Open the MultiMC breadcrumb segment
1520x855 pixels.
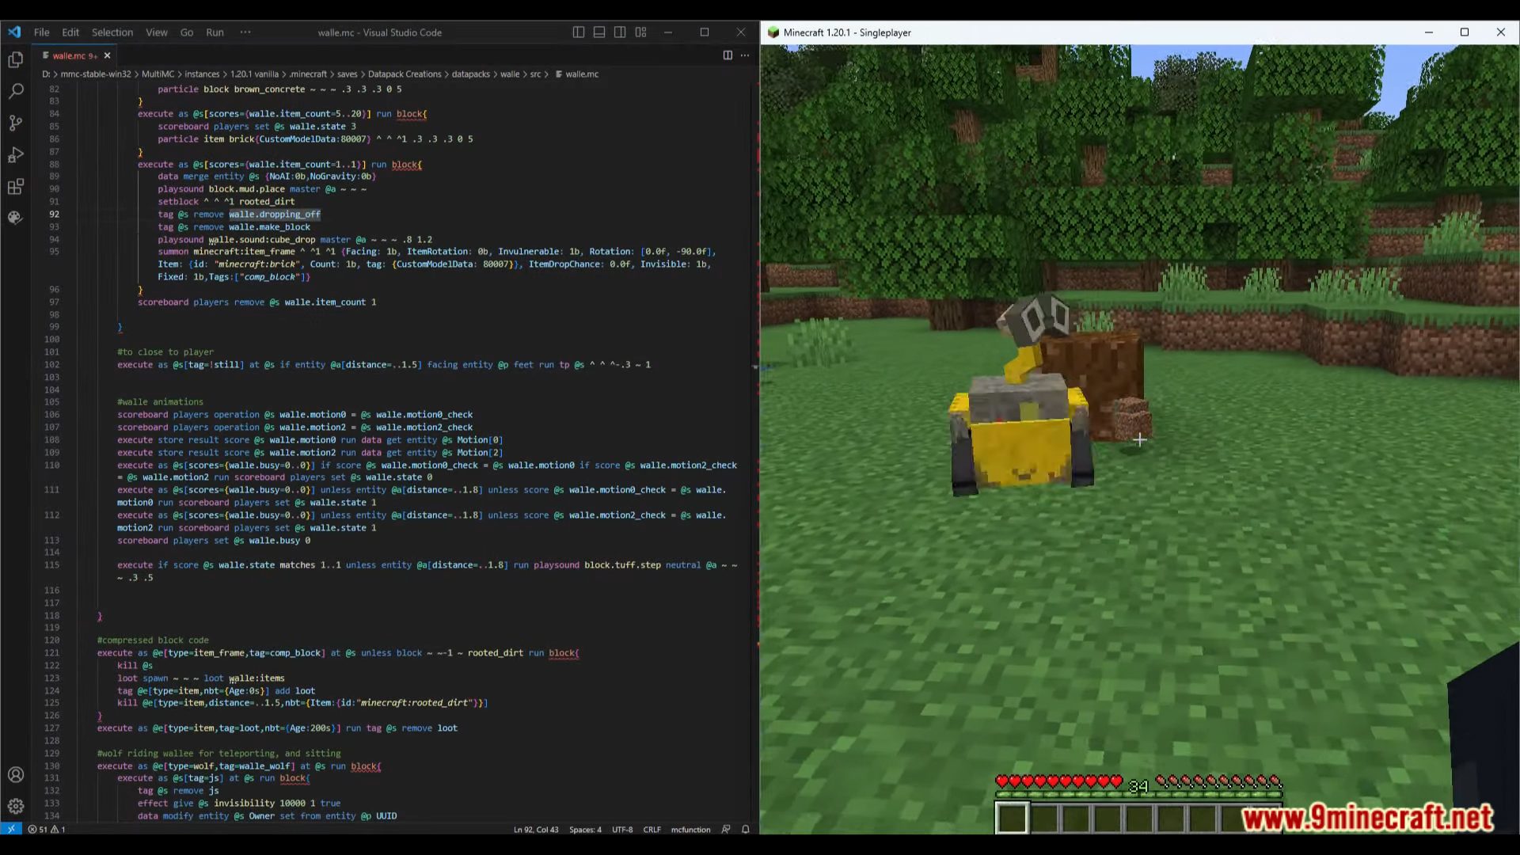pos(158,74)
